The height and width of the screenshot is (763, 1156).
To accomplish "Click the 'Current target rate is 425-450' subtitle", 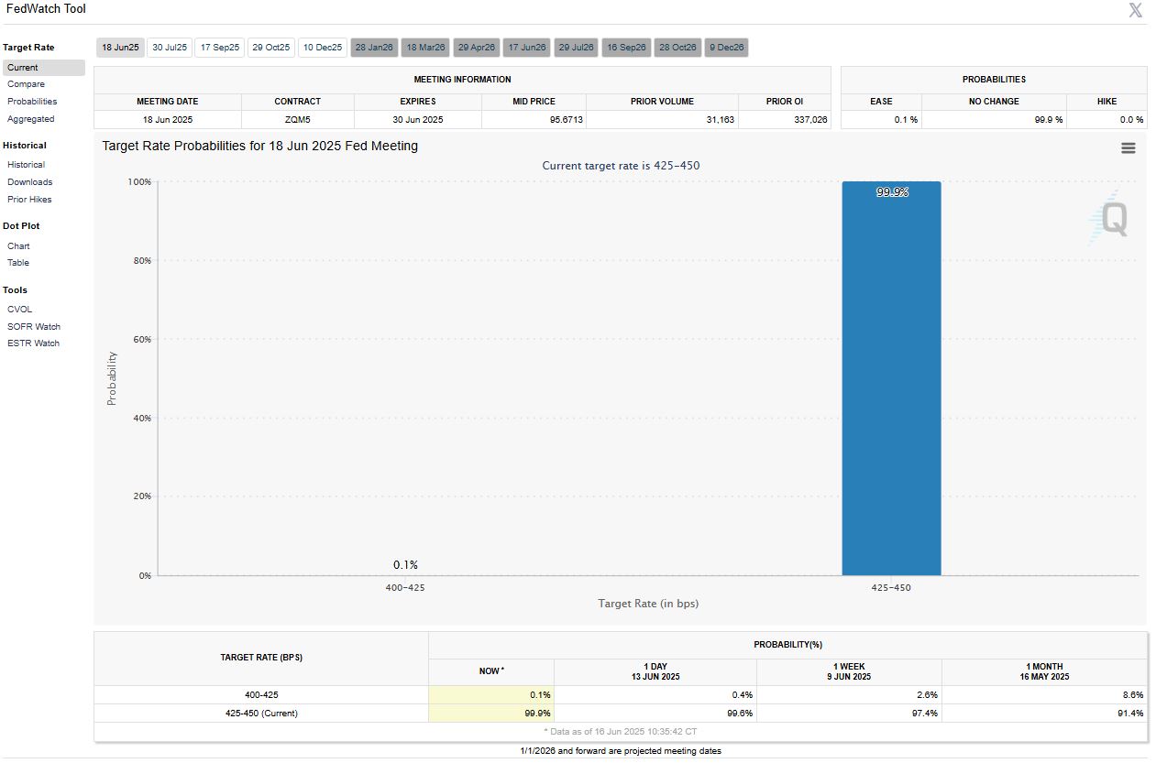I will point(622,166).
